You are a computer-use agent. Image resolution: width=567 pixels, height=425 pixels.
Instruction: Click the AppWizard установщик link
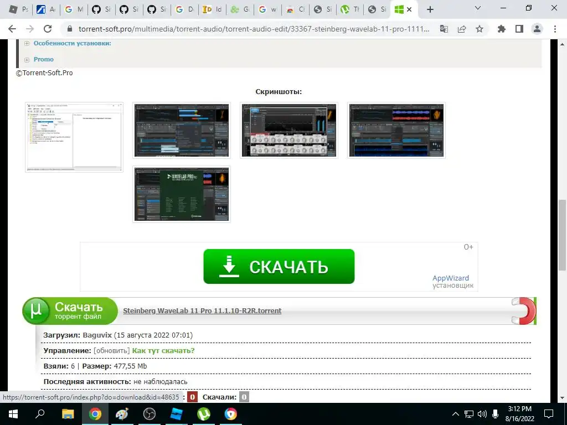pos(453,282)
